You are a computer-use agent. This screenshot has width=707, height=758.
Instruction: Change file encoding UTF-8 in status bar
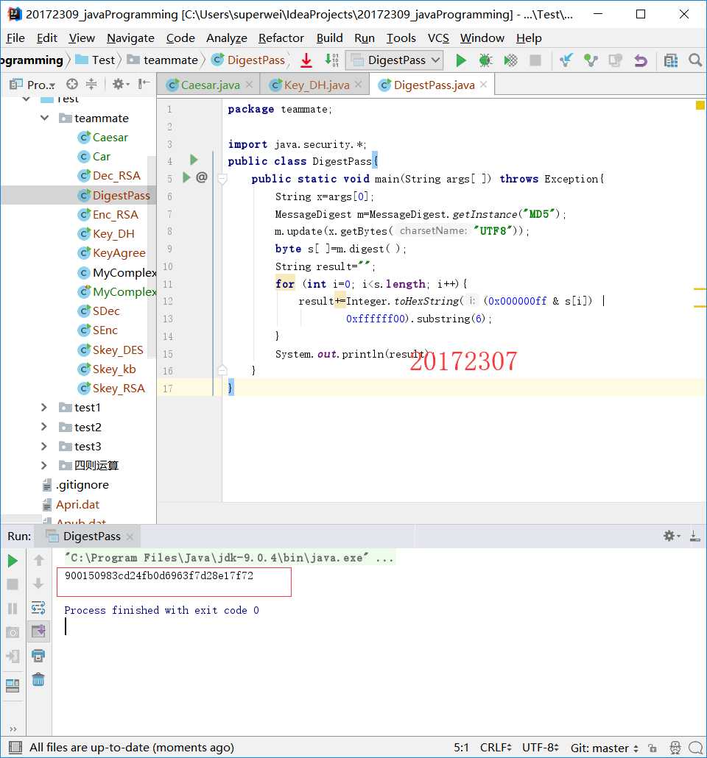click(x=540, y=748)
